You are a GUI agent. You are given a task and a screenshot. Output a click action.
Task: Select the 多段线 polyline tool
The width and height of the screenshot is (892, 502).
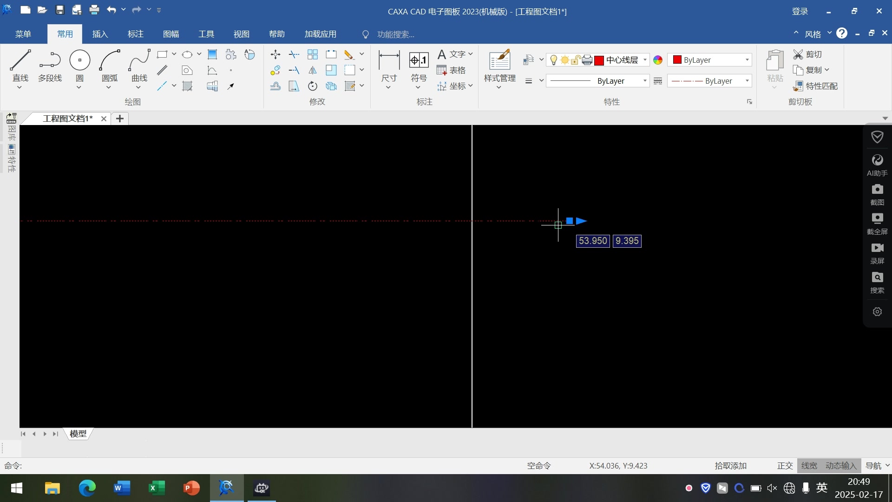pyautogui.click(x=50, y=66)
